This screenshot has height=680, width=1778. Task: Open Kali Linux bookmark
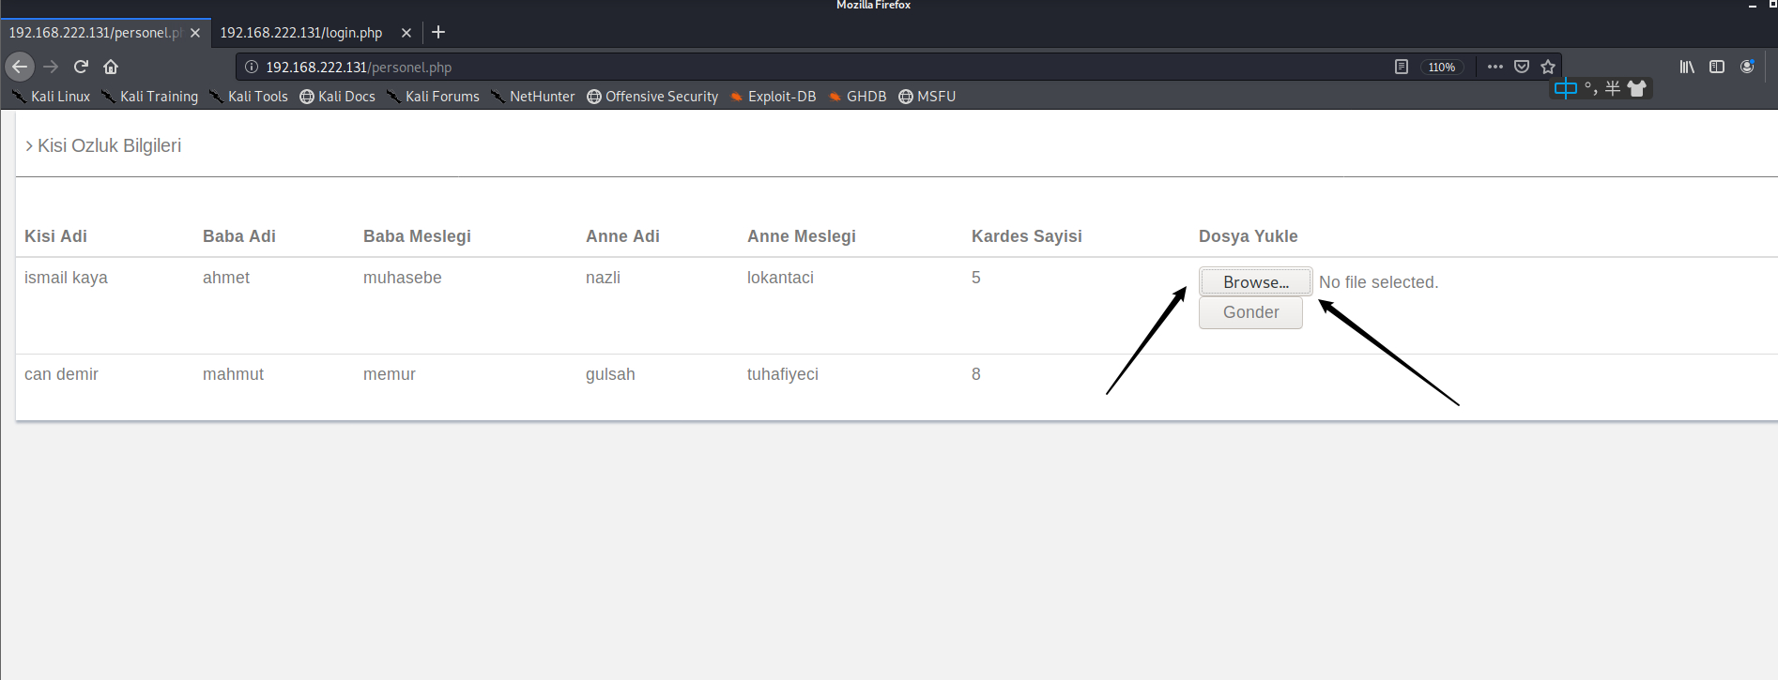[51, 97]
